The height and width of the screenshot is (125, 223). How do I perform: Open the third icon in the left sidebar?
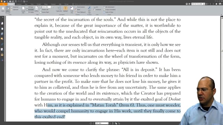click(2, 34)
